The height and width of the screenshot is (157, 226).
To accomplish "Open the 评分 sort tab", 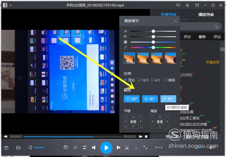I will [x=187, y=37].
